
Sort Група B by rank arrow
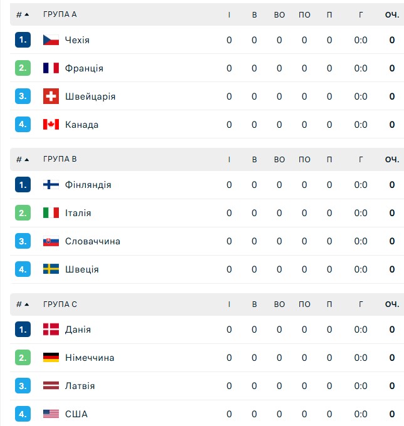click(x=26, y=160)
